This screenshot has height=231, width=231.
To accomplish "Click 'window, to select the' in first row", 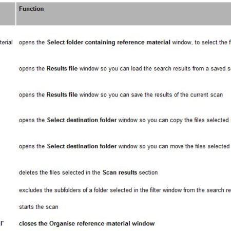I will pyautogui.click(x=200, y=42).
